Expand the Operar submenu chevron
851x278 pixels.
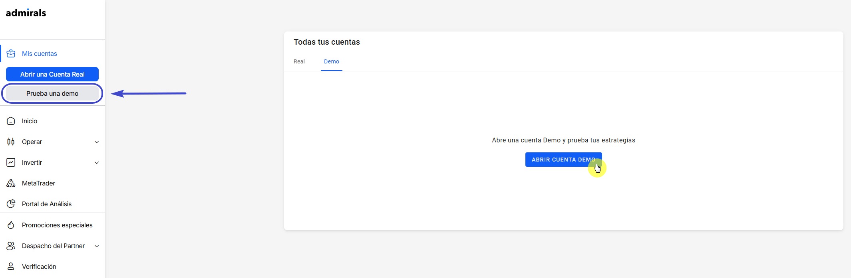(97, 142)
